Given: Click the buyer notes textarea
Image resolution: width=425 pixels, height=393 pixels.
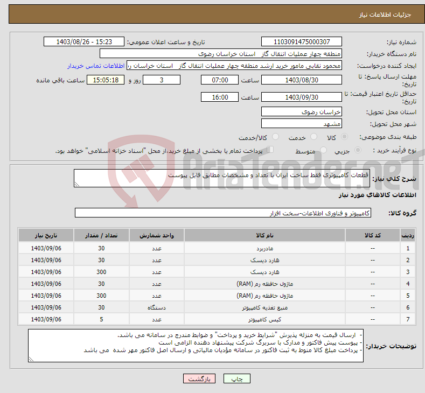Looking at the screenshot, I should pyautogui.click(x=196, y=346).
